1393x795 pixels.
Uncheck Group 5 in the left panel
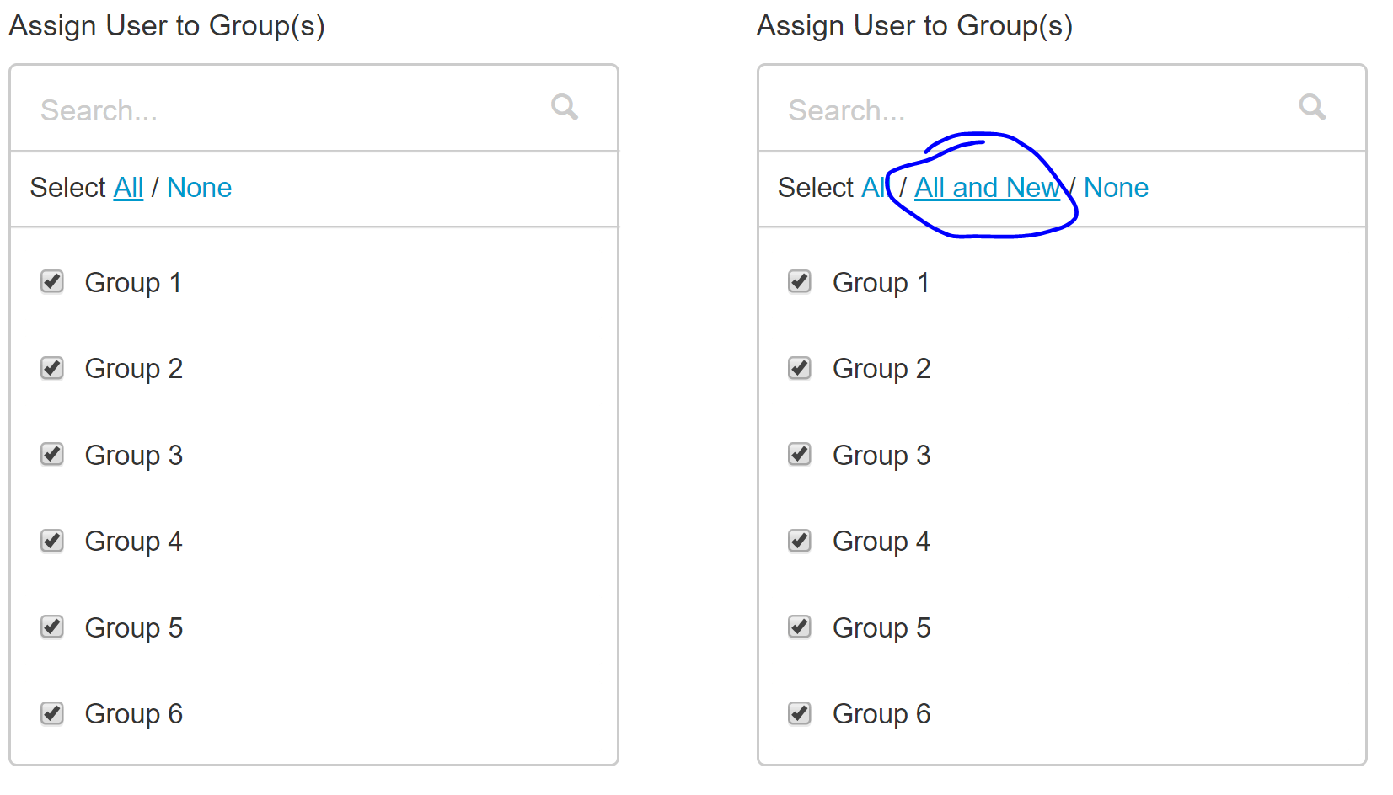pos(52,627)
